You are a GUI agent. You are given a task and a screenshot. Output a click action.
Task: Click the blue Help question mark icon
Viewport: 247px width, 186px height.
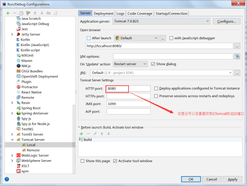7,179
